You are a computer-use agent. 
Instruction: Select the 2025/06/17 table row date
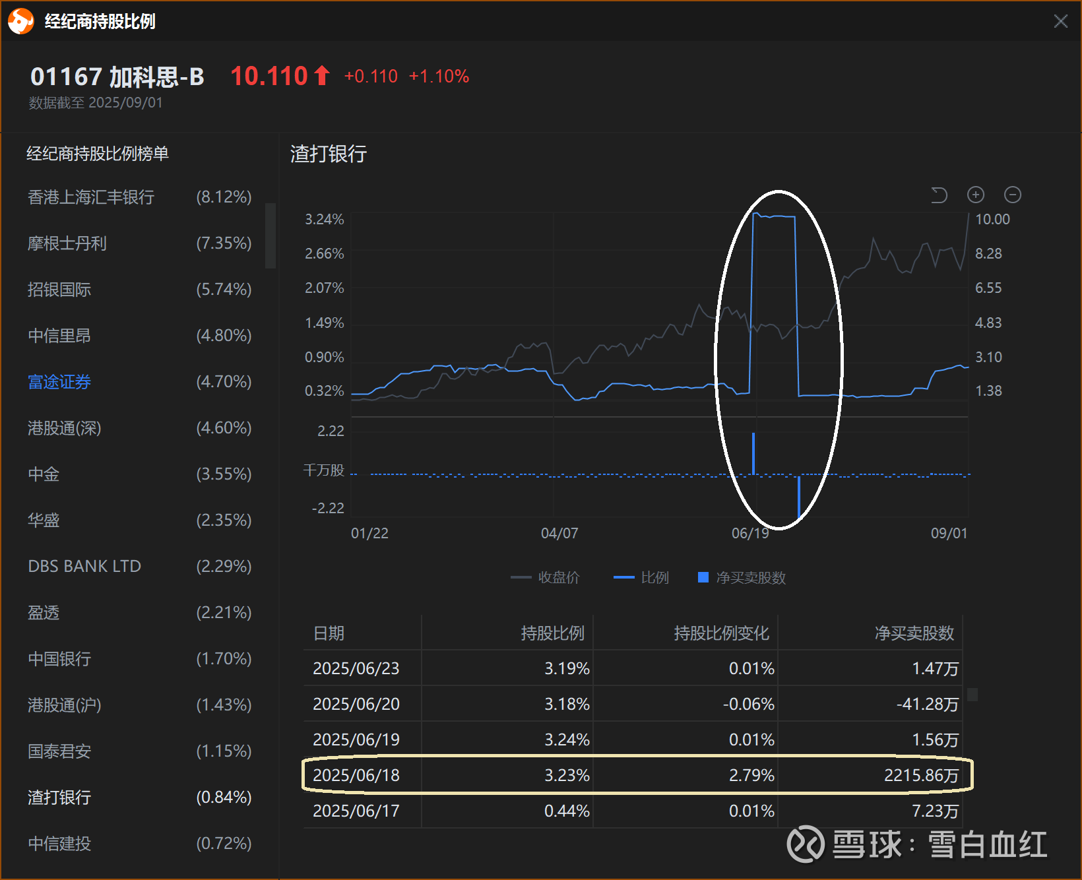356,811
